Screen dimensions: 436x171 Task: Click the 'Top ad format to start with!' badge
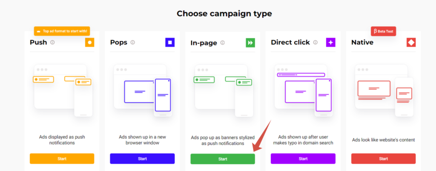[x=62, y=31]
